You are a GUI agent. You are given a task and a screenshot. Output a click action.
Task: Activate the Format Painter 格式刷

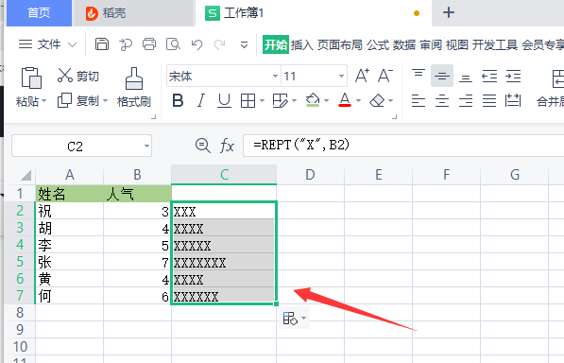[134, 88]
